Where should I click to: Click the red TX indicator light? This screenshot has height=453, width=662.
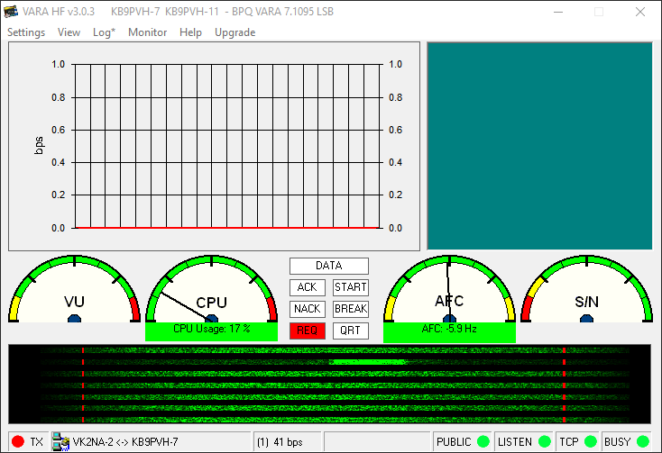click(x=17, y=442)
